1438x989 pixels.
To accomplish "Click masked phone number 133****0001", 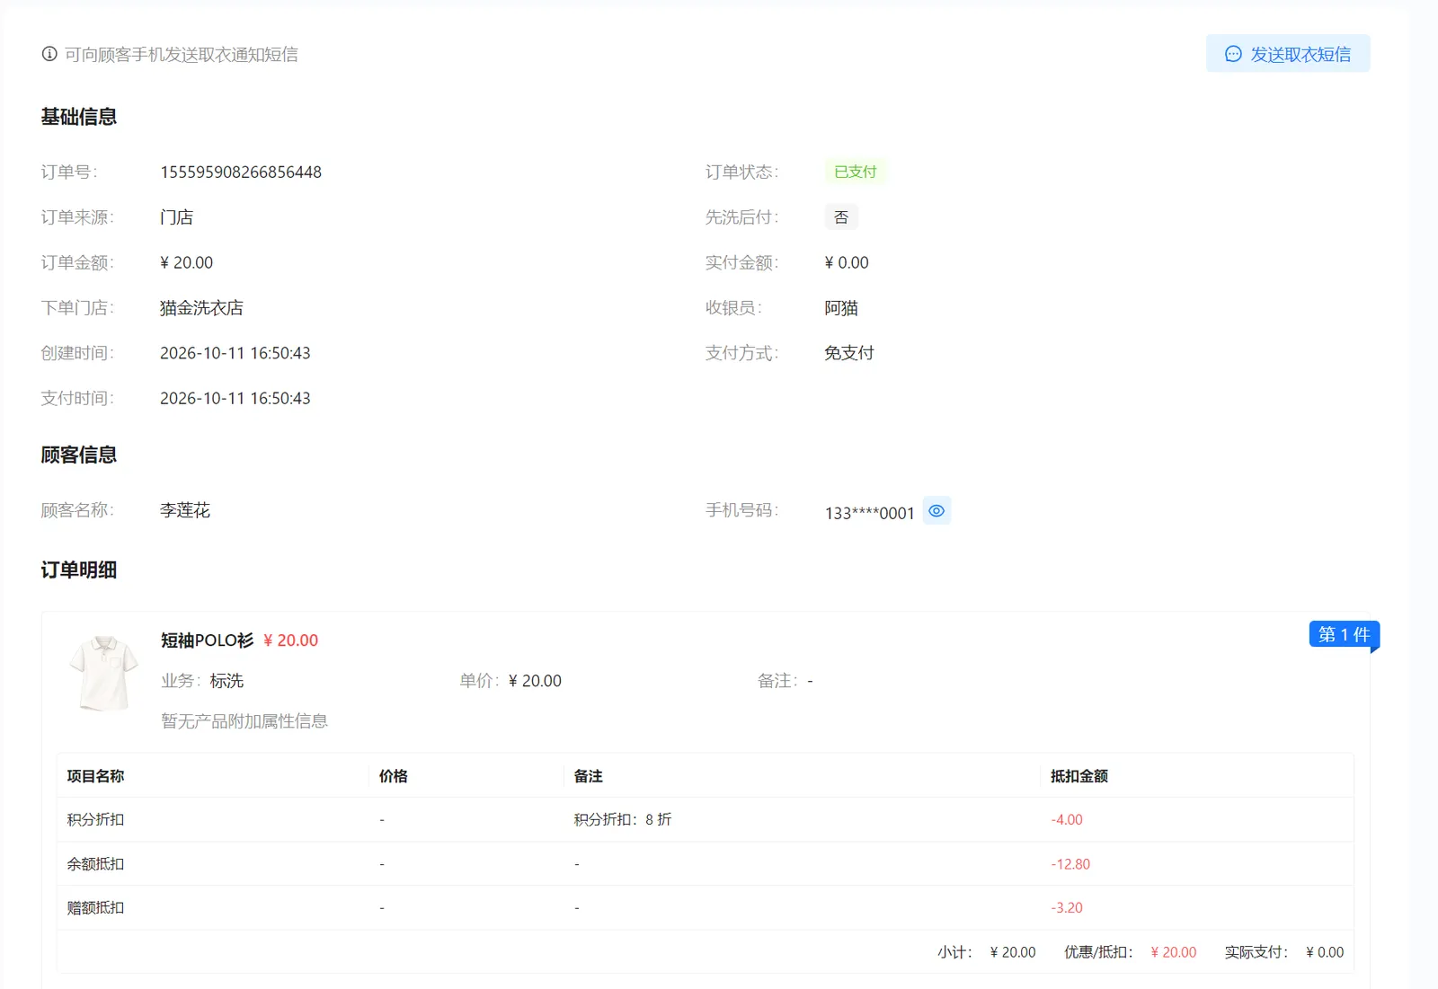I will (869, 513).
